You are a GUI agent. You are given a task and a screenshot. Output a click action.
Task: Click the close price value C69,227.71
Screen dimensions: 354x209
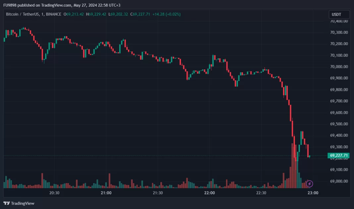point(140,14)
